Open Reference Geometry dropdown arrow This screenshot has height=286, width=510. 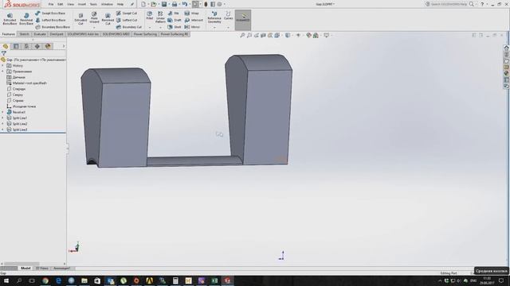tap(214, 28)
